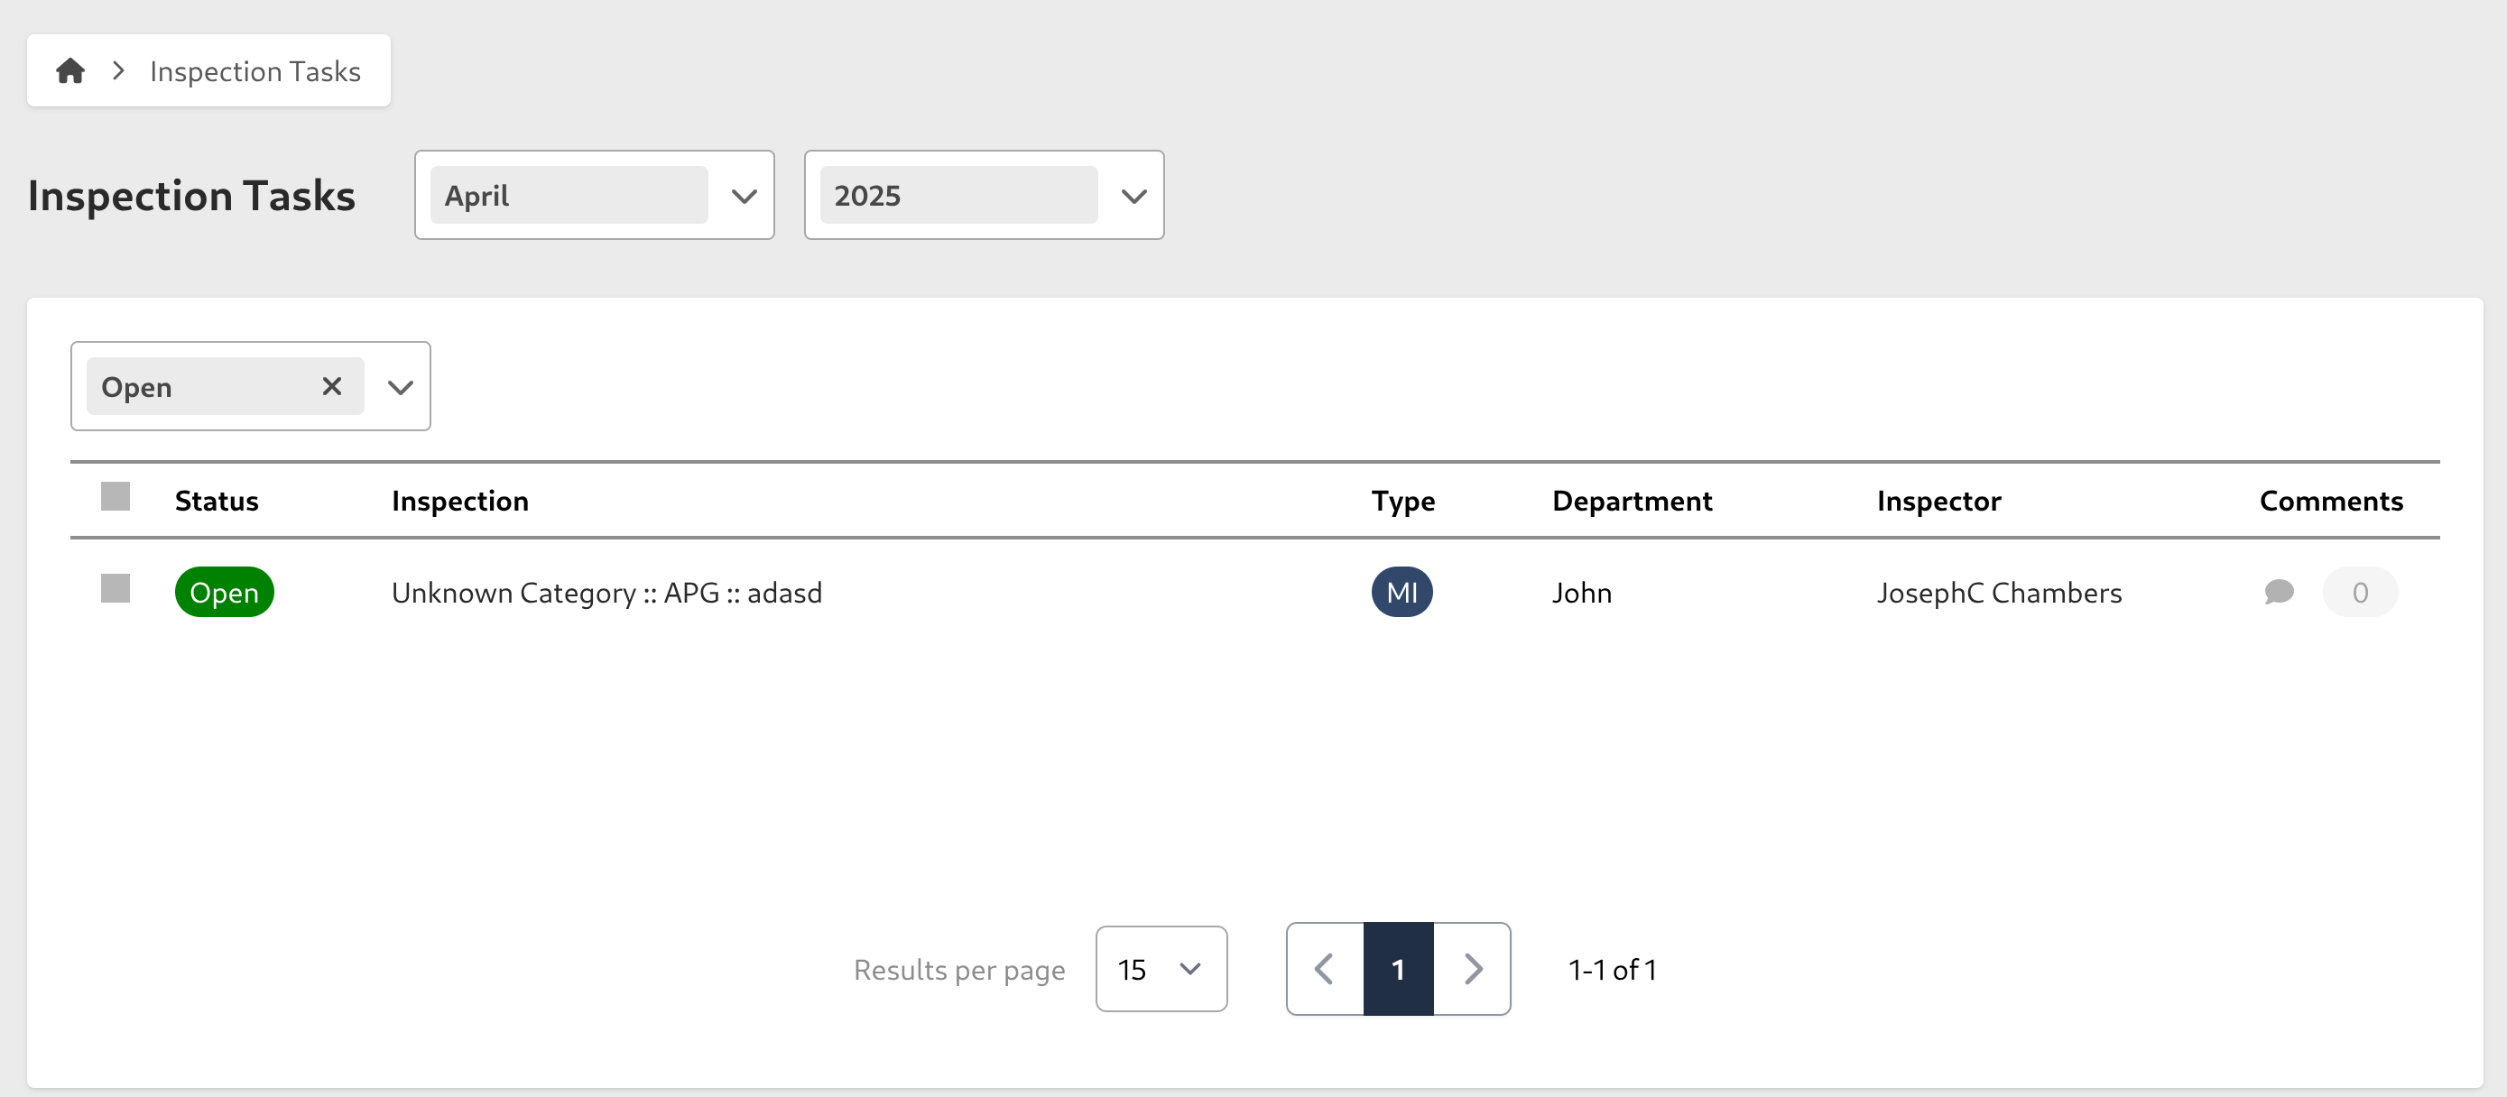Sort by the Inspector column header
2507x1097 pixels.
coord(1938,501)
